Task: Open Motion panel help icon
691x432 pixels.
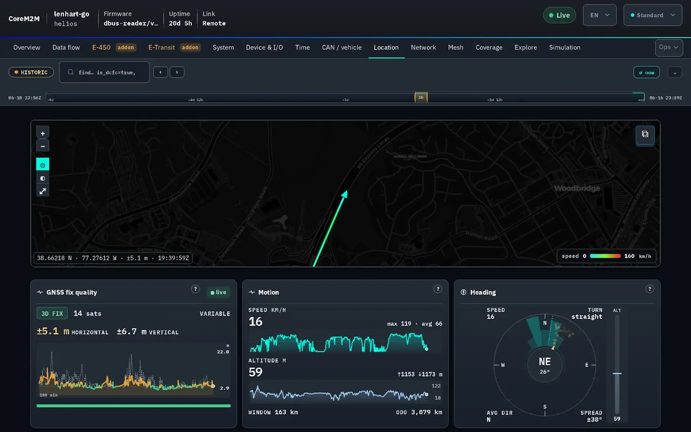Action: (x=438, y=289)
